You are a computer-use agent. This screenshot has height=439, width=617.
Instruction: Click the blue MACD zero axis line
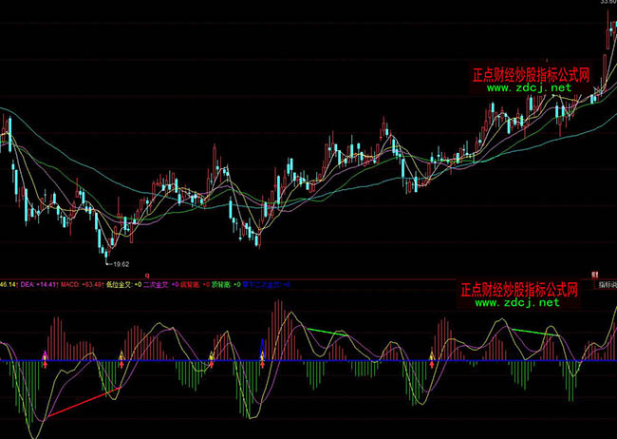tap(380, 361)
